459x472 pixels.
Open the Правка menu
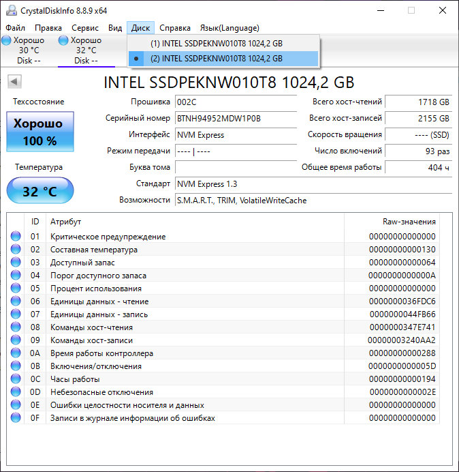48,28
